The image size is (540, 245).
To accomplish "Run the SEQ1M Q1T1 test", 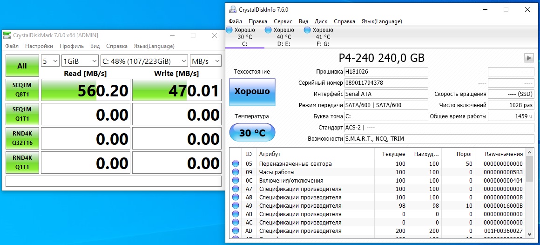I will point(22,114).
